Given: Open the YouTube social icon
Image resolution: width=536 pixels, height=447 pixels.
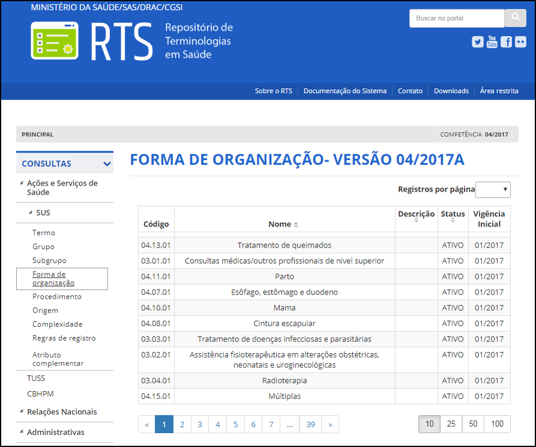Looking at the screenshot, I should 492,41.
